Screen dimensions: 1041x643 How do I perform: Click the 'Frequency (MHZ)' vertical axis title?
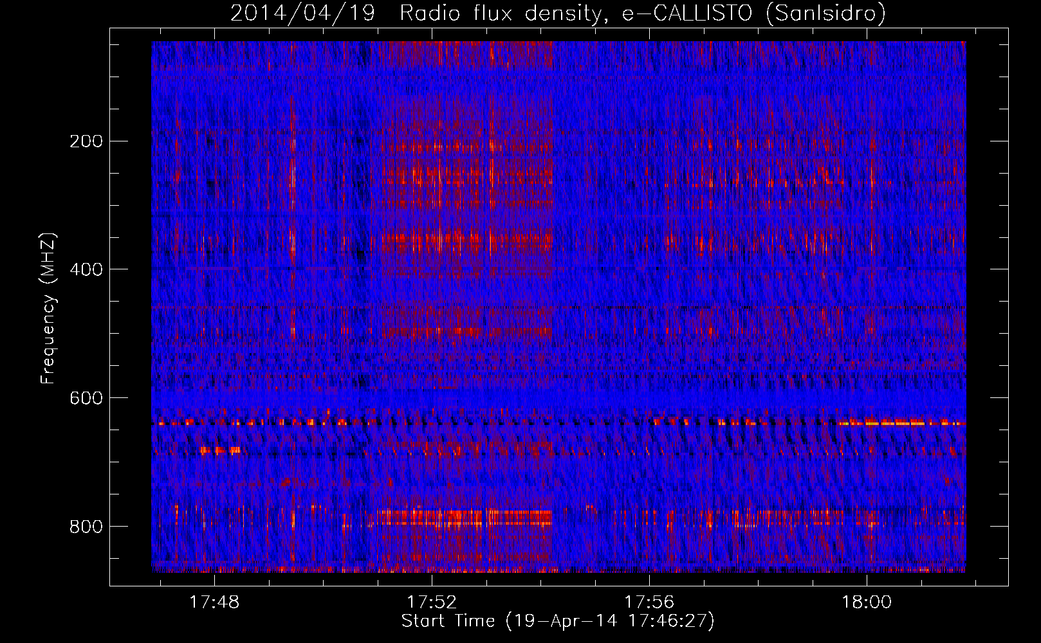[48, 309]
